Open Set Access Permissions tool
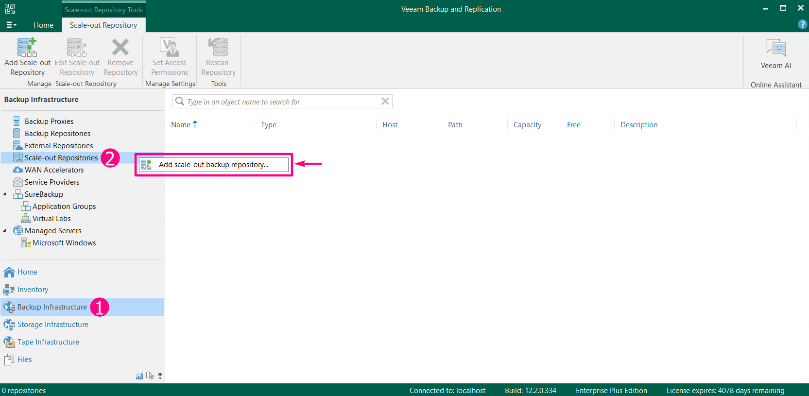The width and height of the screenshot is (809, 396). pyautogui.click(x=169, y=57)
